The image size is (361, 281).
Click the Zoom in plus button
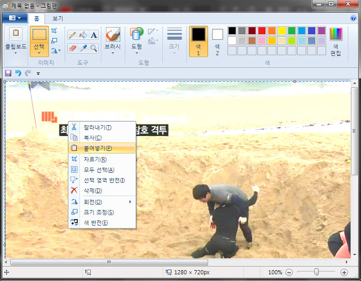[x=344, y=273]
